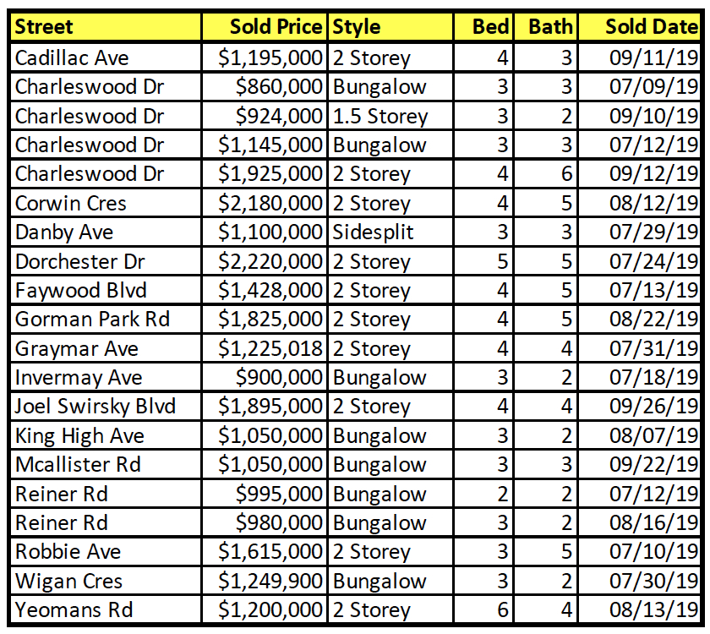The image size is (710, 634).
Task: Click the 09/26/19 sold date cell
Action: (639, 407)
